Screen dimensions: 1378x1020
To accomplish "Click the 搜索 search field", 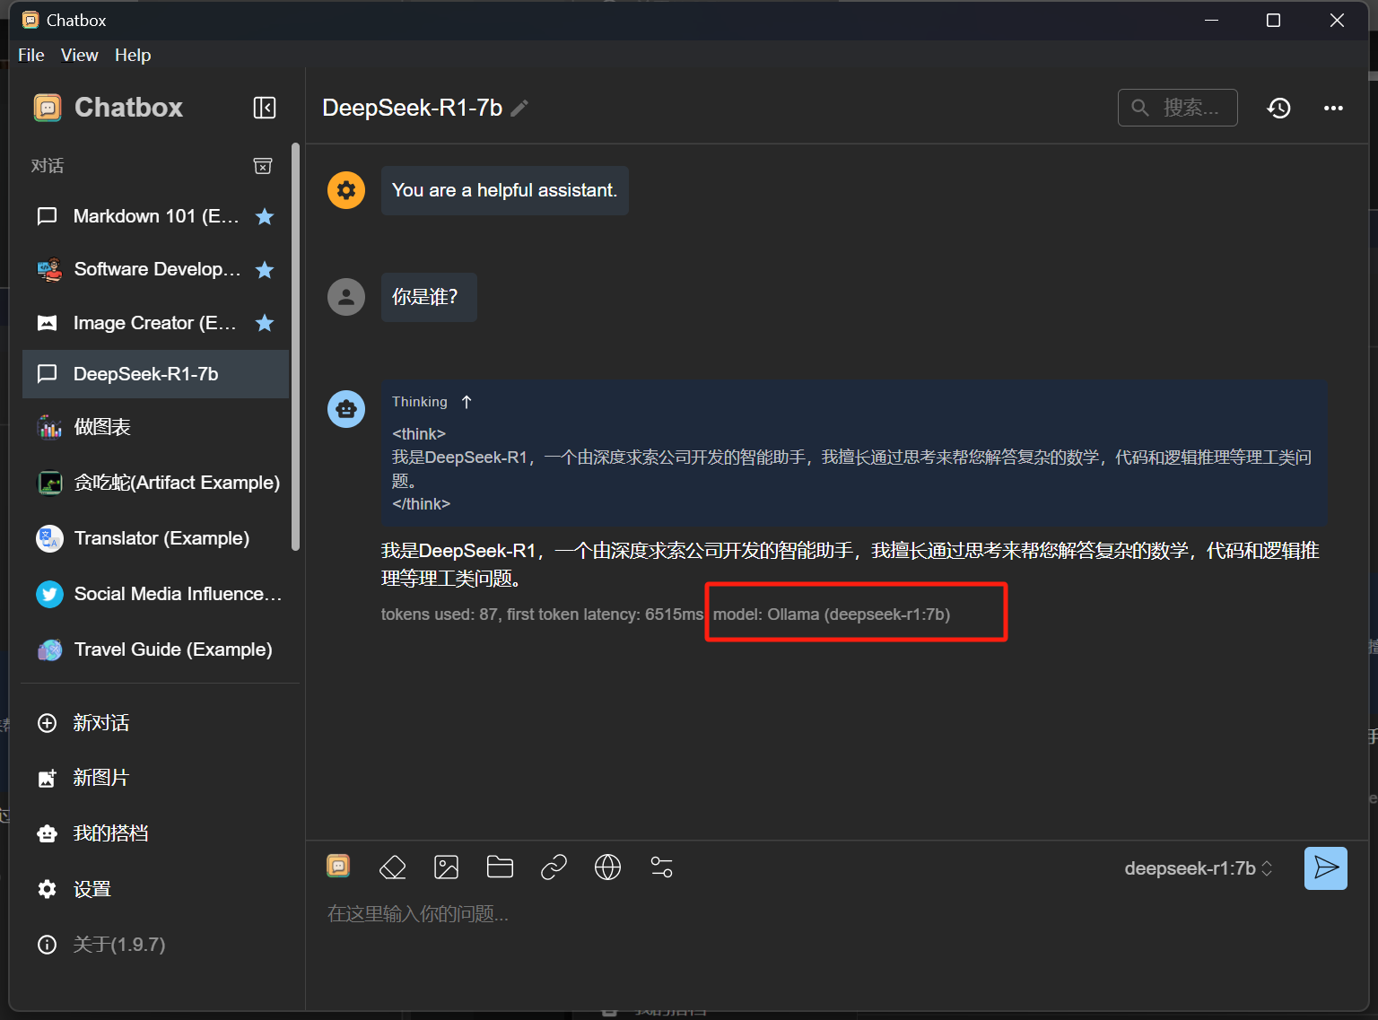I will 1178,108.
